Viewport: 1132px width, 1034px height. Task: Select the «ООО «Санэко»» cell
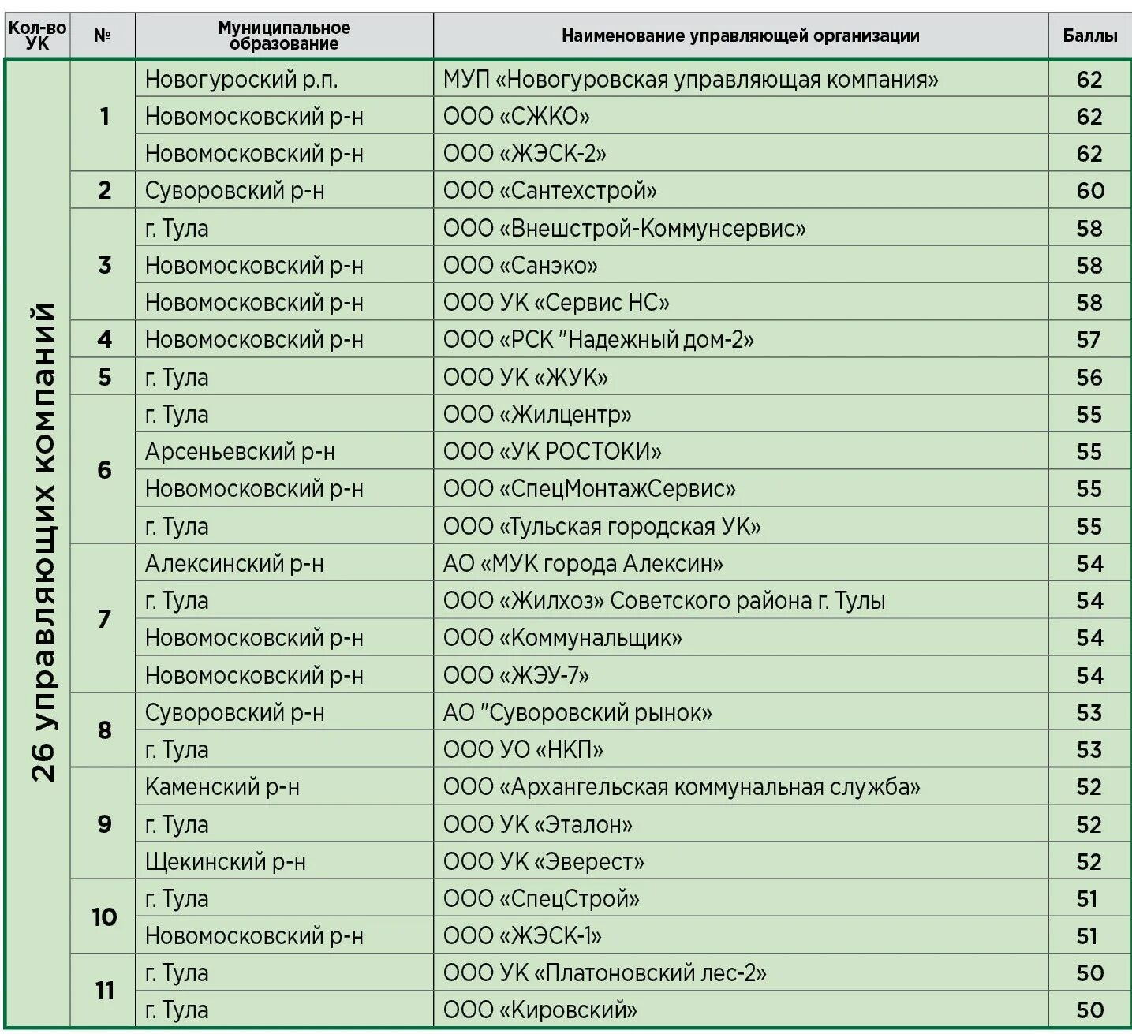coord(741,266)
